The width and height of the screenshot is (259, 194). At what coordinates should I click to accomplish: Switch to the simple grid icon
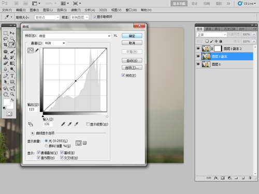tap(79, 143)
